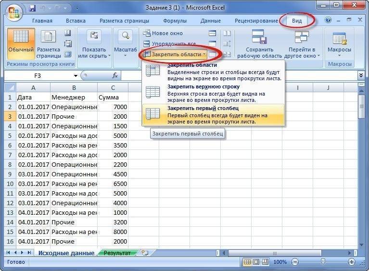The height and width of the screenshot is (271, 369).
Task: Switch to Рецензирование ribbon tab
Action: 256,21
